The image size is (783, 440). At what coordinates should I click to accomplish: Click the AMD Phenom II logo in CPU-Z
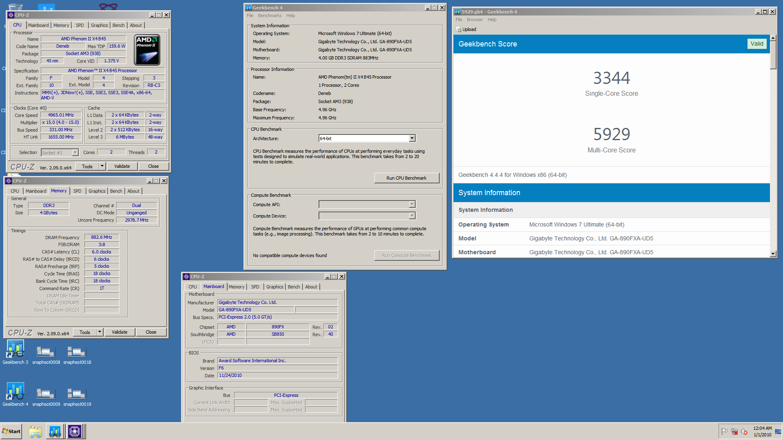click(x=147, y=50)
